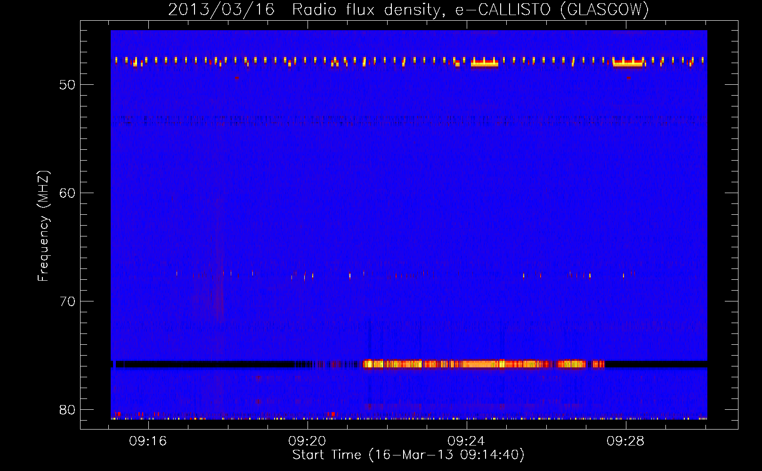Click the 'Frequency (MHZ)' y-axis label
762x471 pixels.
(x=43, y=226)
